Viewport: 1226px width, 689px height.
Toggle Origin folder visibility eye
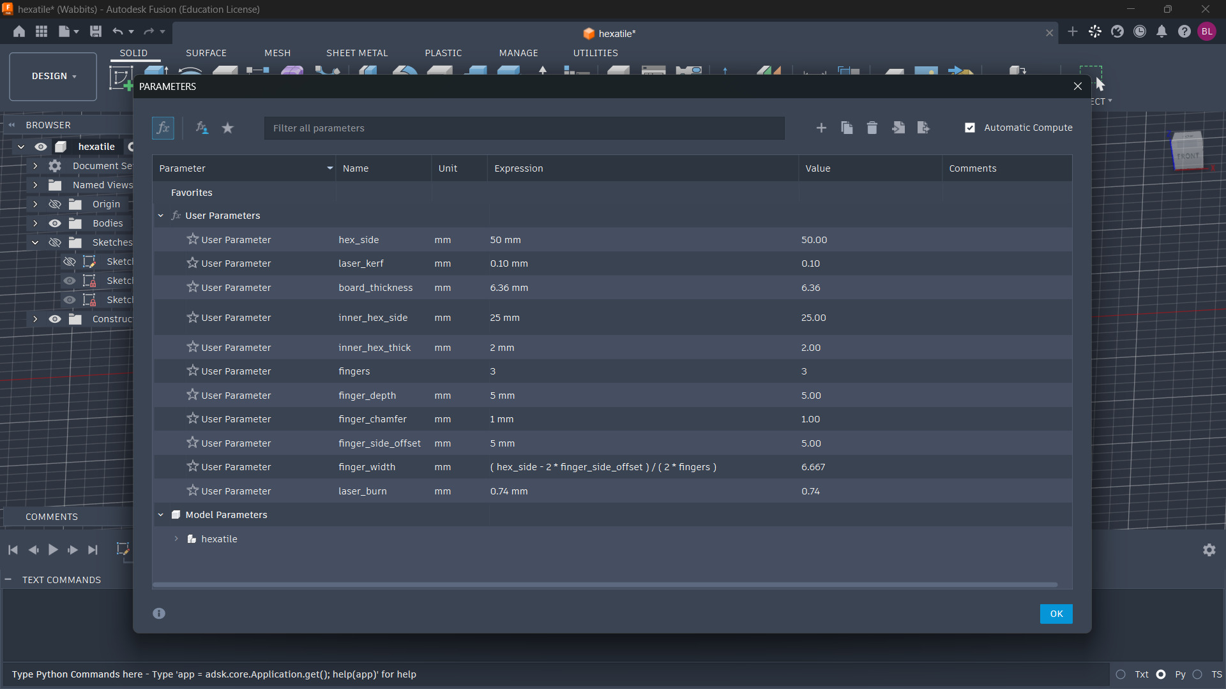(x=55, y=204)
